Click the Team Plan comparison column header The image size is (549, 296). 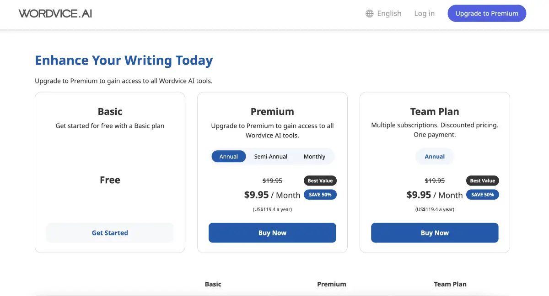point(450,284)
